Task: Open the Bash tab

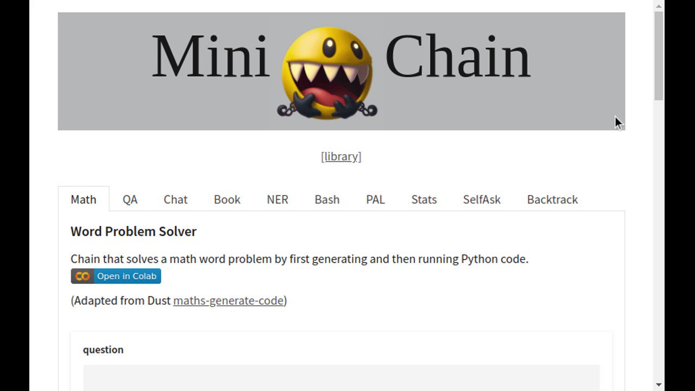Action: tap(327, 199)
